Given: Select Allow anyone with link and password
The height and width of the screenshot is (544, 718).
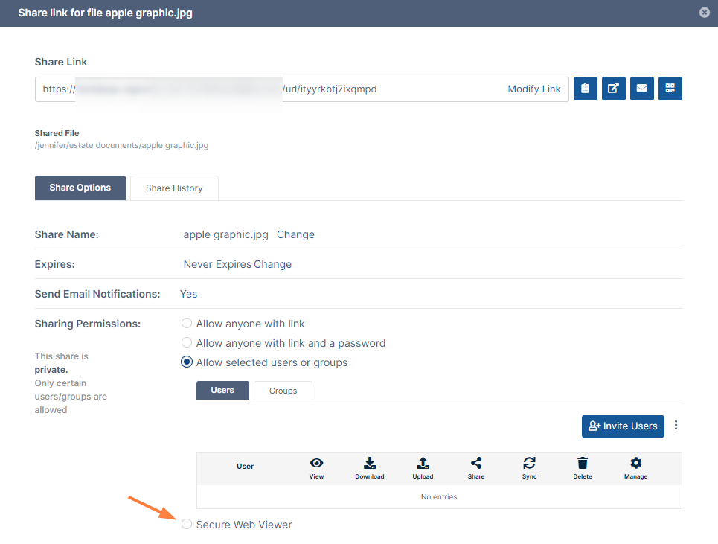Looking at the screenshot, I should pyautogui.click(x=187, y=343).
